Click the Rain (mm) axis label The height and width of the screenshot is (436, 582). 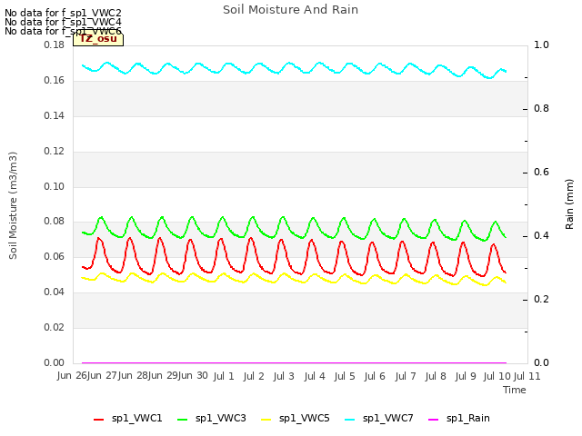coord(569,204)
